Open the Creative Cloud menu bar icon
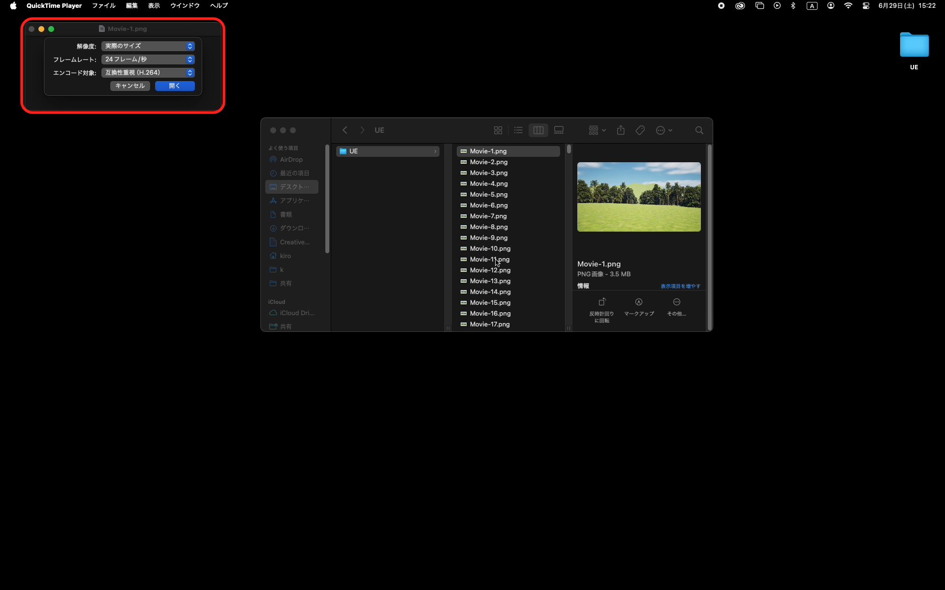This screenshot has width=945, height=590. tap(740, 6)
